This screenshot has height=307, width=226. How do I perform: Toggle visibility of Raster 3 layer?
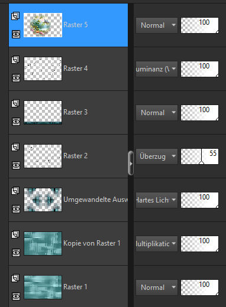(x=16, y=122)
